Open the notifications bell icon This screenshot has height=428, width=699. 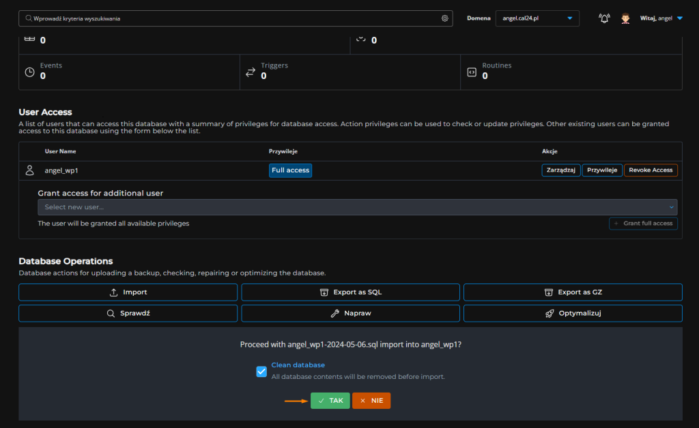click(604, 18)
